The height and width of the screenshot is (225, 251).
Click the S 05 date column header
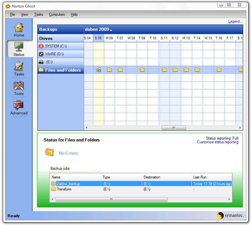tap(98, 38)
